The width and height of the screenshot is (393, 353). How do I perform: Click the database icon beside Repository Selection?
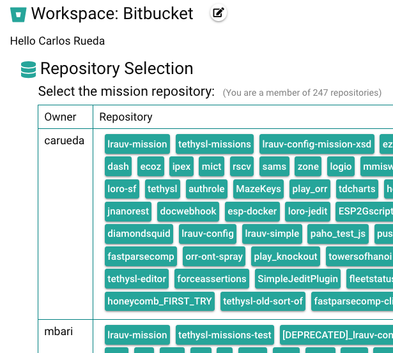click(x=28, y=69)
